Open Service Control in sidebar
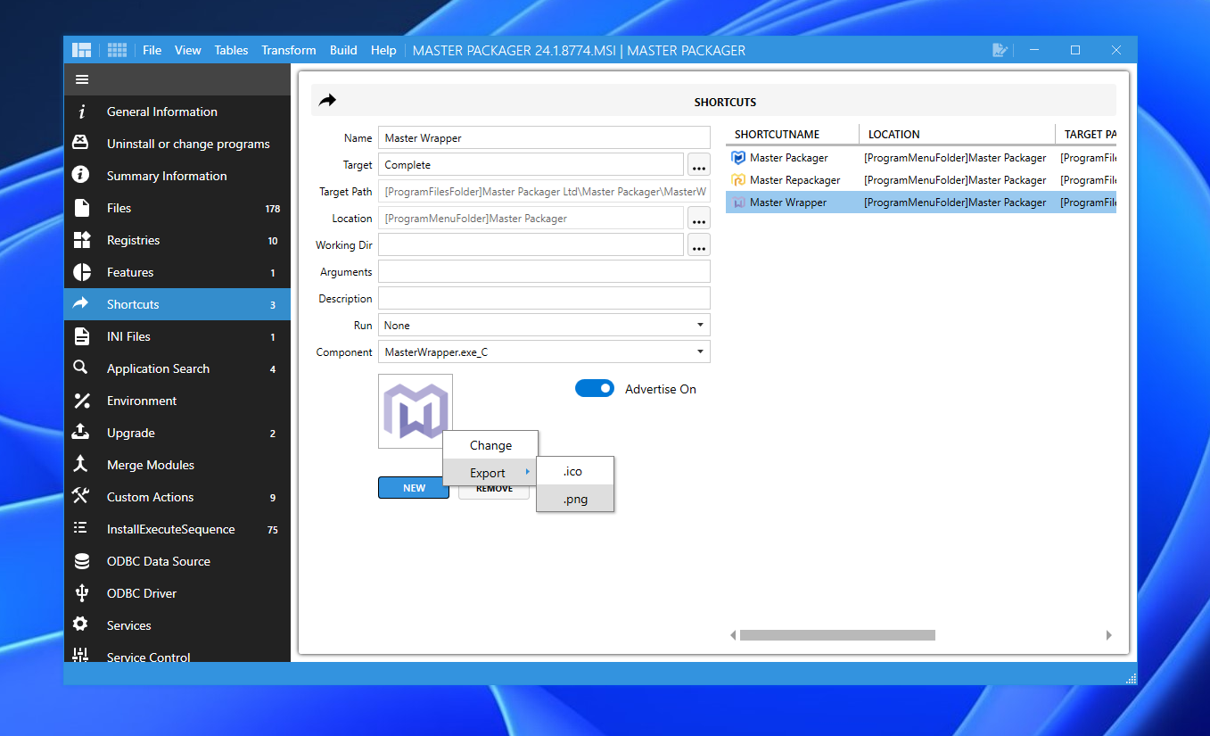 pos(177,656)
